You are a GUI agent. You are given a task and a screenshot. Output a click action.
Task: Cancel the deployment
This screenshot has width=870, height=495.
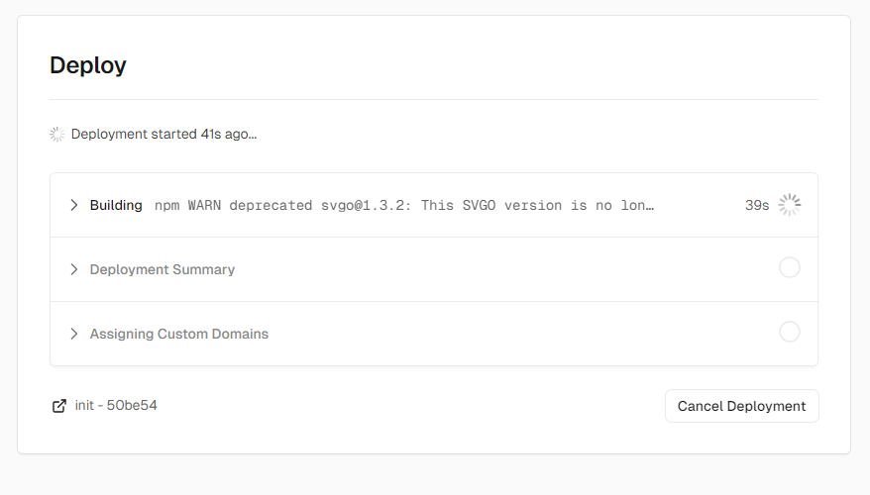coord(741,406)
